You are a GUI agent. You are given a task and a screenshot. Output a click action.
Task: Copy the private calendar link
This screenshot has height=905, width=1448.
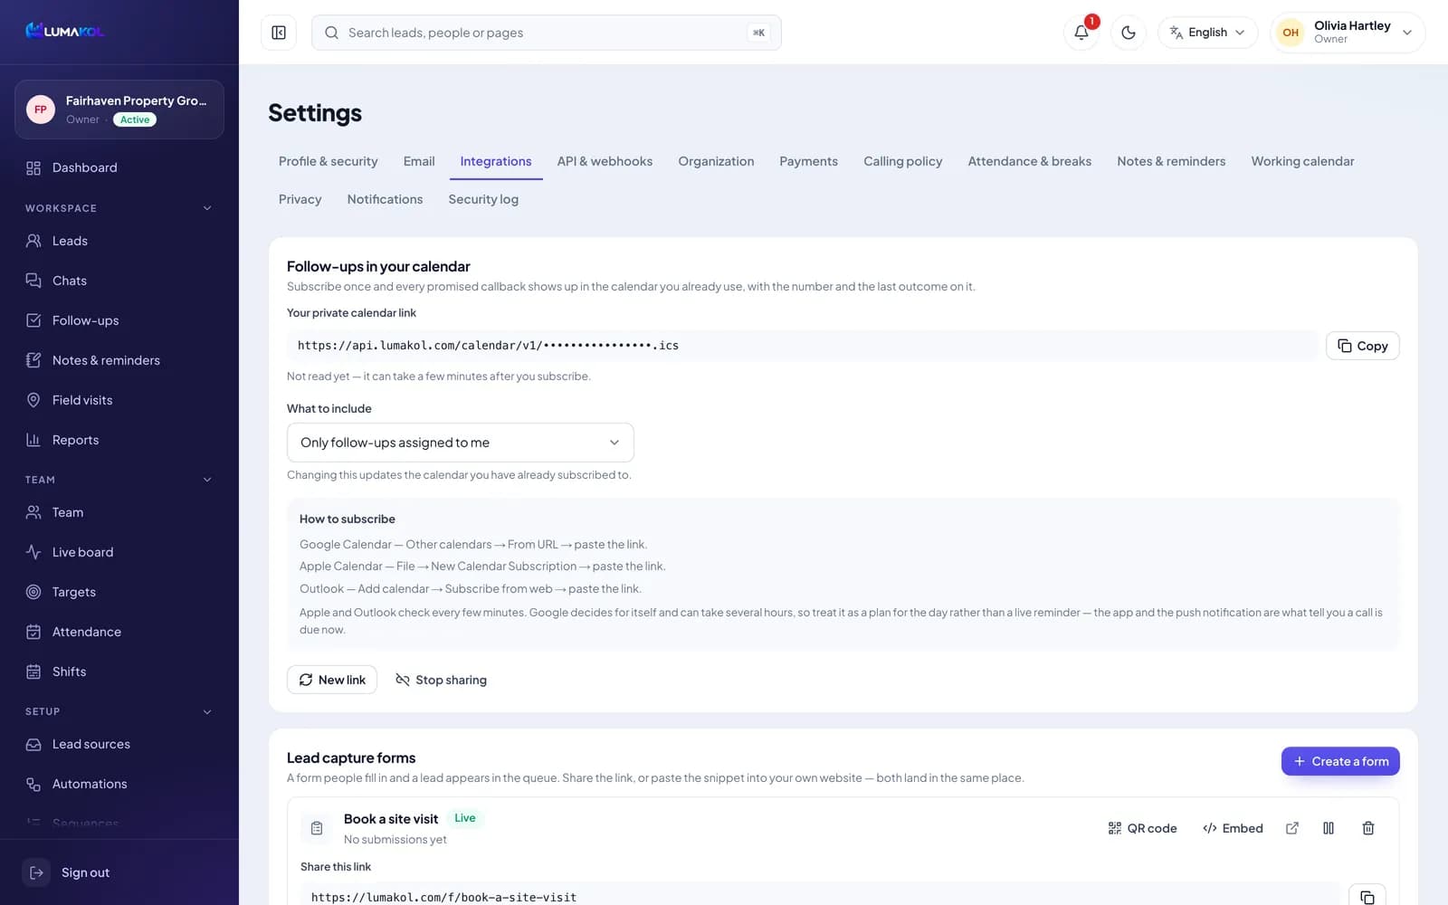1362,346
